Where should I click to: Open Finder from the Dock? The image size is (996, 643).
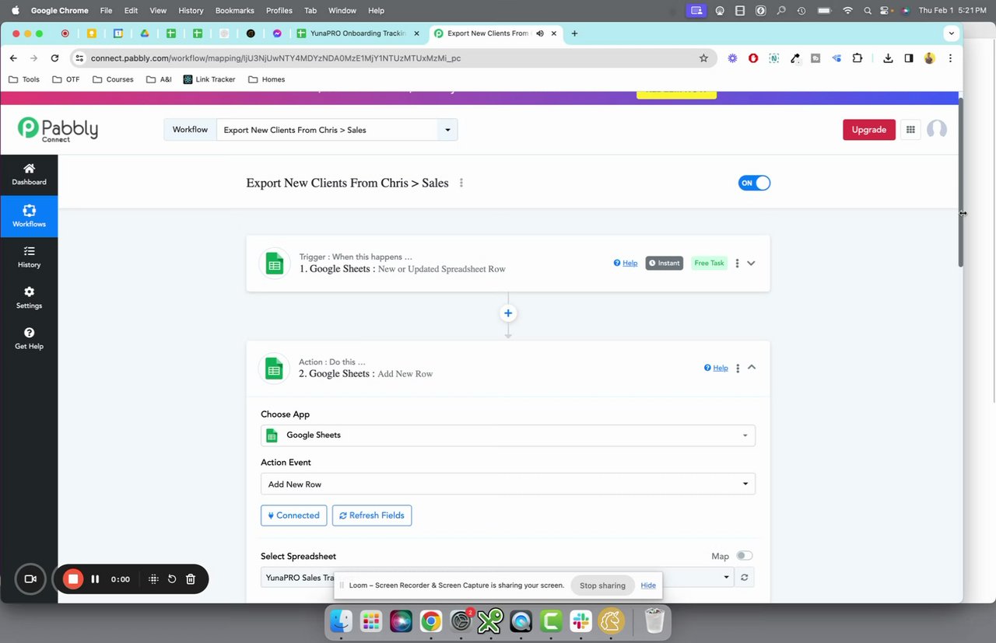click(342, 621)
